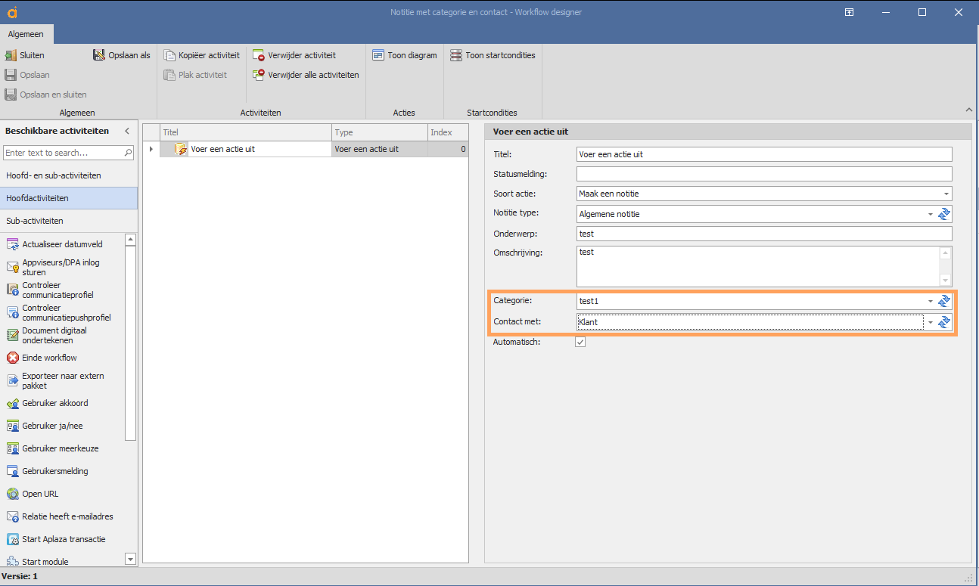Open the Notitie type dropdown arrow

(931, 214)
